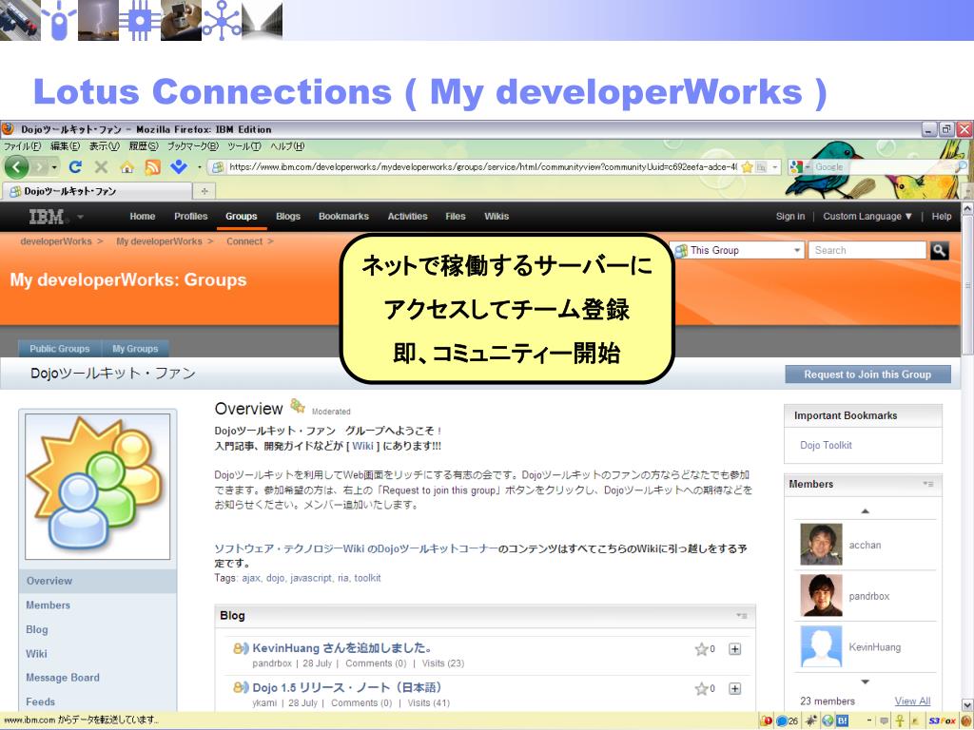The width and height of the screenshot is (974, 730).
Task: Click the Help link at top right
Action: tap(941, 216)
